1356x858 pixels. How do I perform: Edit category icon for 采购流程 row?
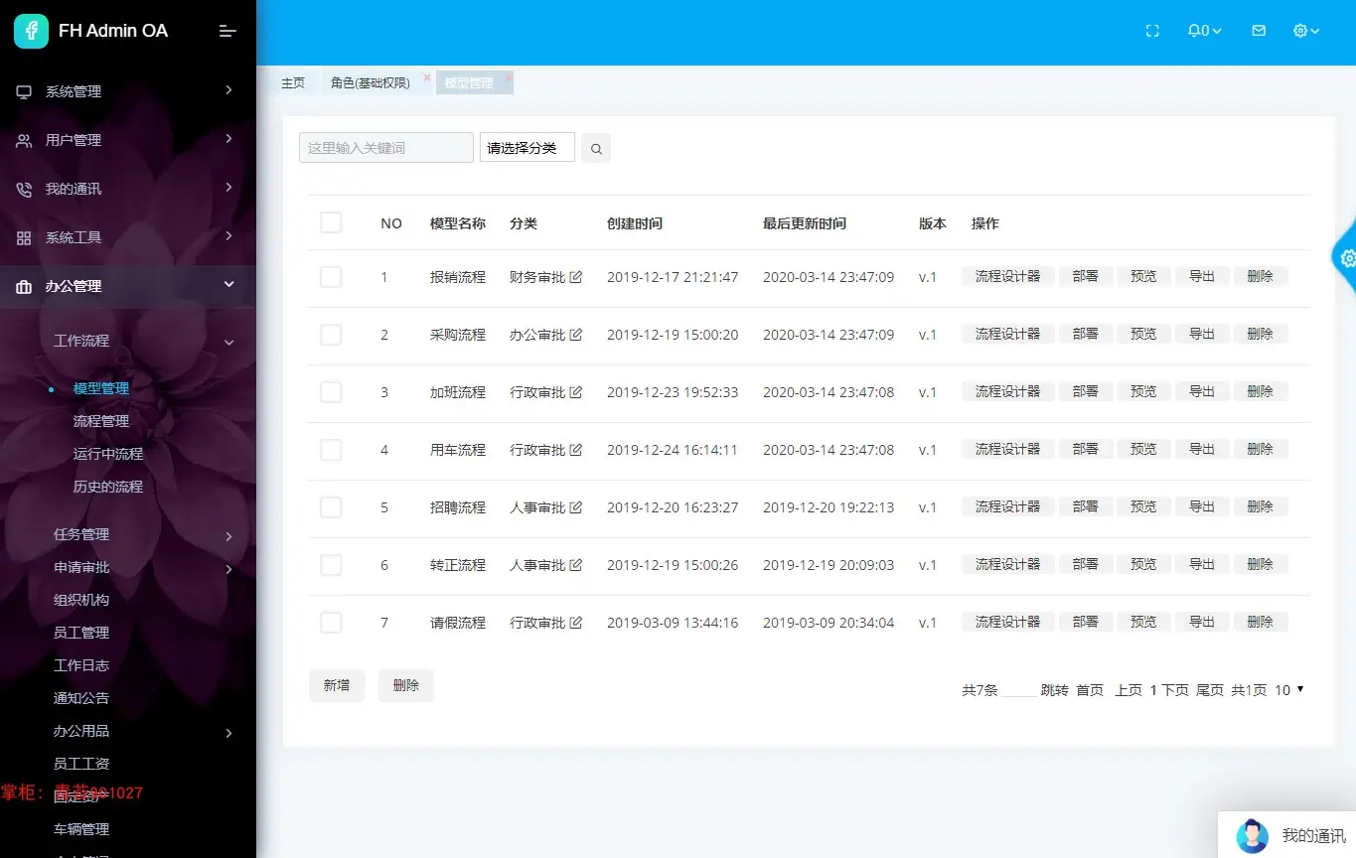pyautogui.click(x=576, y=335)
